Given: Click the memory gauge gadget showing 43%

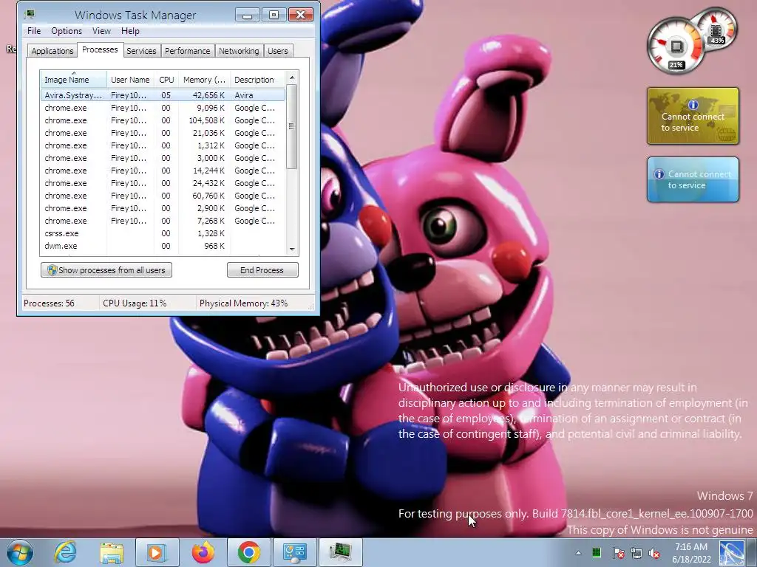Looking at the screenshot, I should [717, 29].
